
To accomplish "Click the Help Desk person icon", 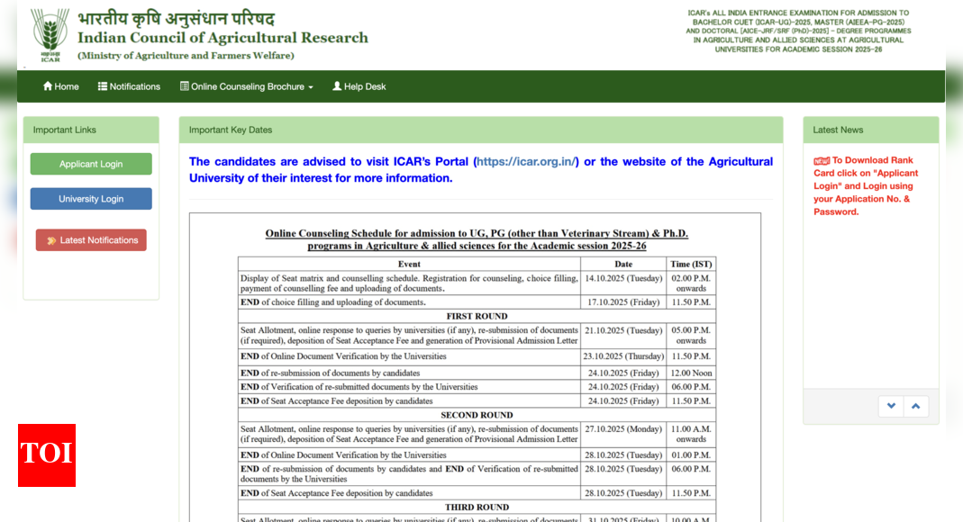I will coord(337,86).
